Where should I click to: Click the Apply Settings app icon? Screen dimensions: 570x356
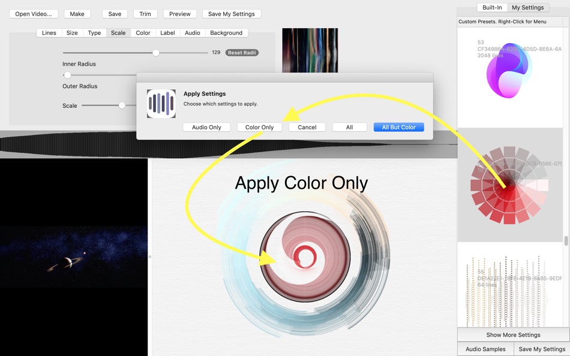(161, 104)
